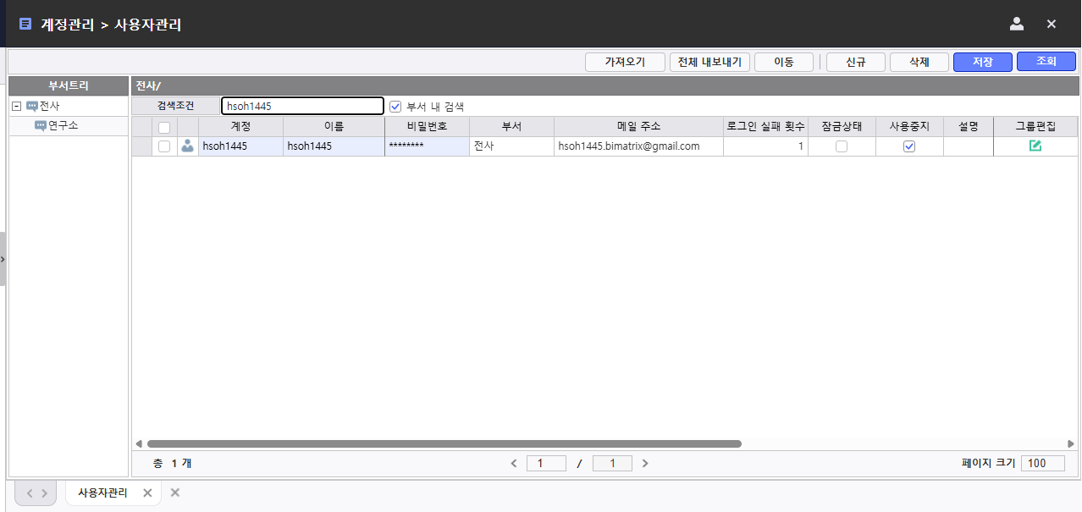
Task: Open the user profile icon in header
Action: point(1017,24)
